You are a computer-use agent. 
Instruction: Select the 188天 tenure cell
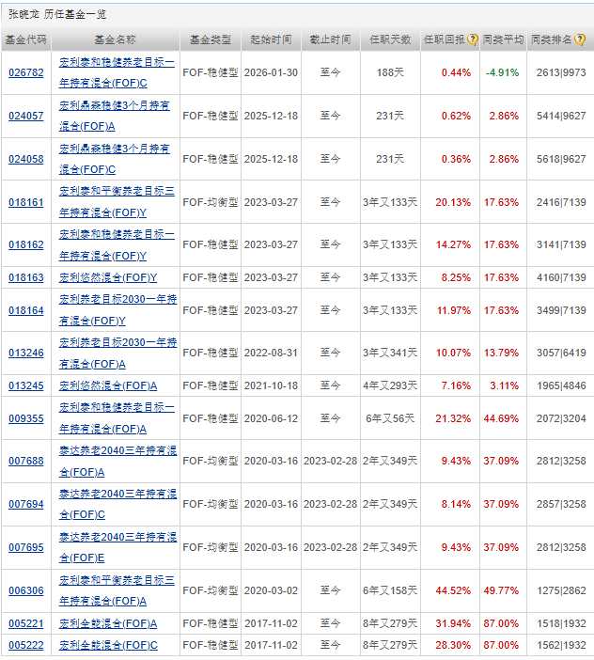[390, 72]
